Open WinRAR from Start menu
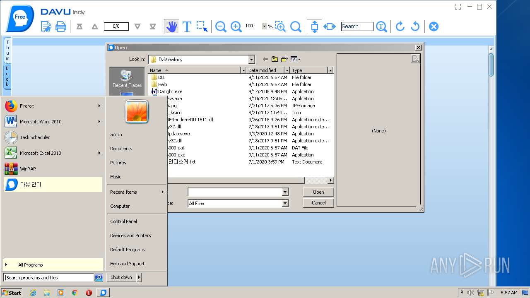Viewport: 530px width, 298px height. coord(53,169)
